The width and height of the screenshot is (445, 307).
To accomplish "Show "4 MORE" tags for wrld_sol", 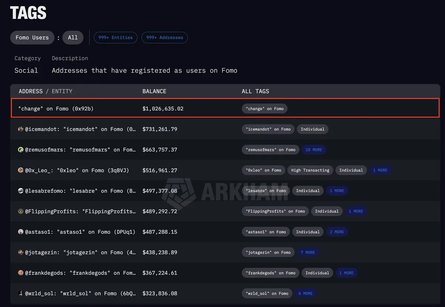I will click(305, 293).
